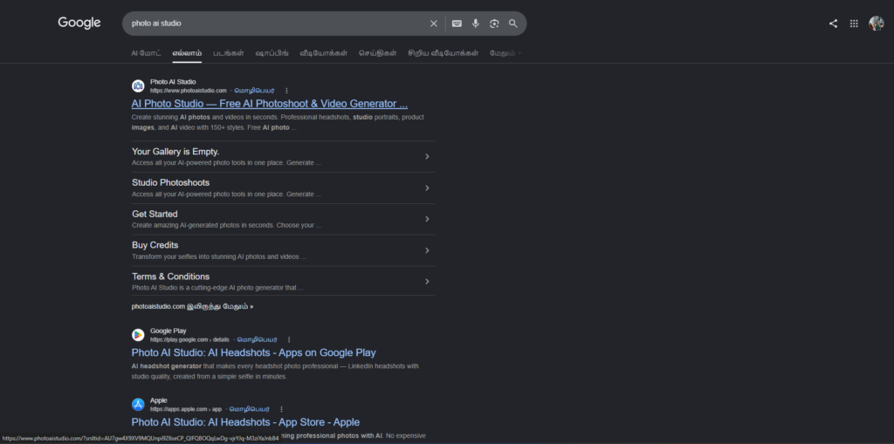Open the வீடியோக்கள் tab
The width and height of the screenshot is (894, 444).
[324, 53]
